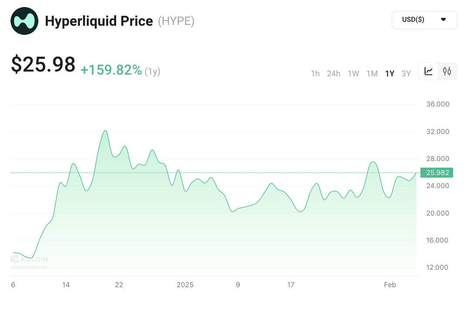
Task: Switch to candlestick chart view
Action: [x=447, y=71]
